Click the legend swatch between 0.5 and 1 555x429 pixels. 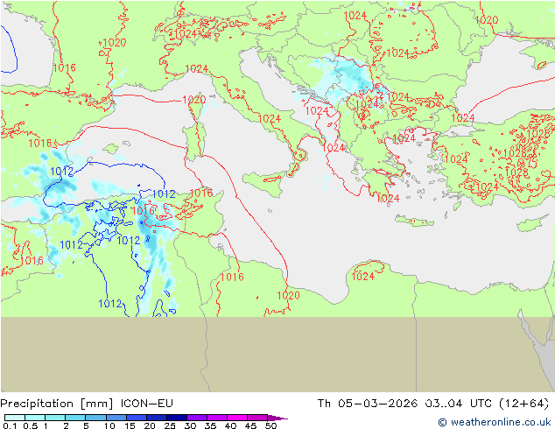35,418
